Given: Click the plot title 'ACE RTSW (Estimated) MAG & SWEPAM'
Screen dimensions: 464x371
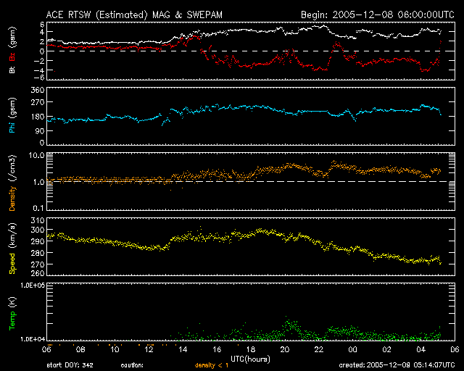Looking at the screenshot, I should click(x=134, y=14).
